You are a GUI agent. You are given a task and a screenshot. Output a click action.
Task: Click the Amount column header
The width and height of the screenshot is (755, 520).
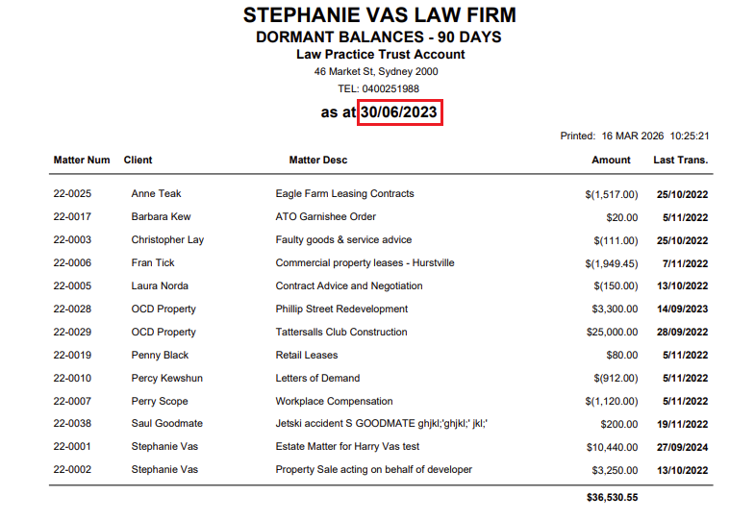click(612, 160)
